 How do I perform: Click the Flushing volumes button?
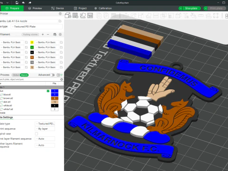(x=30, y=34)
